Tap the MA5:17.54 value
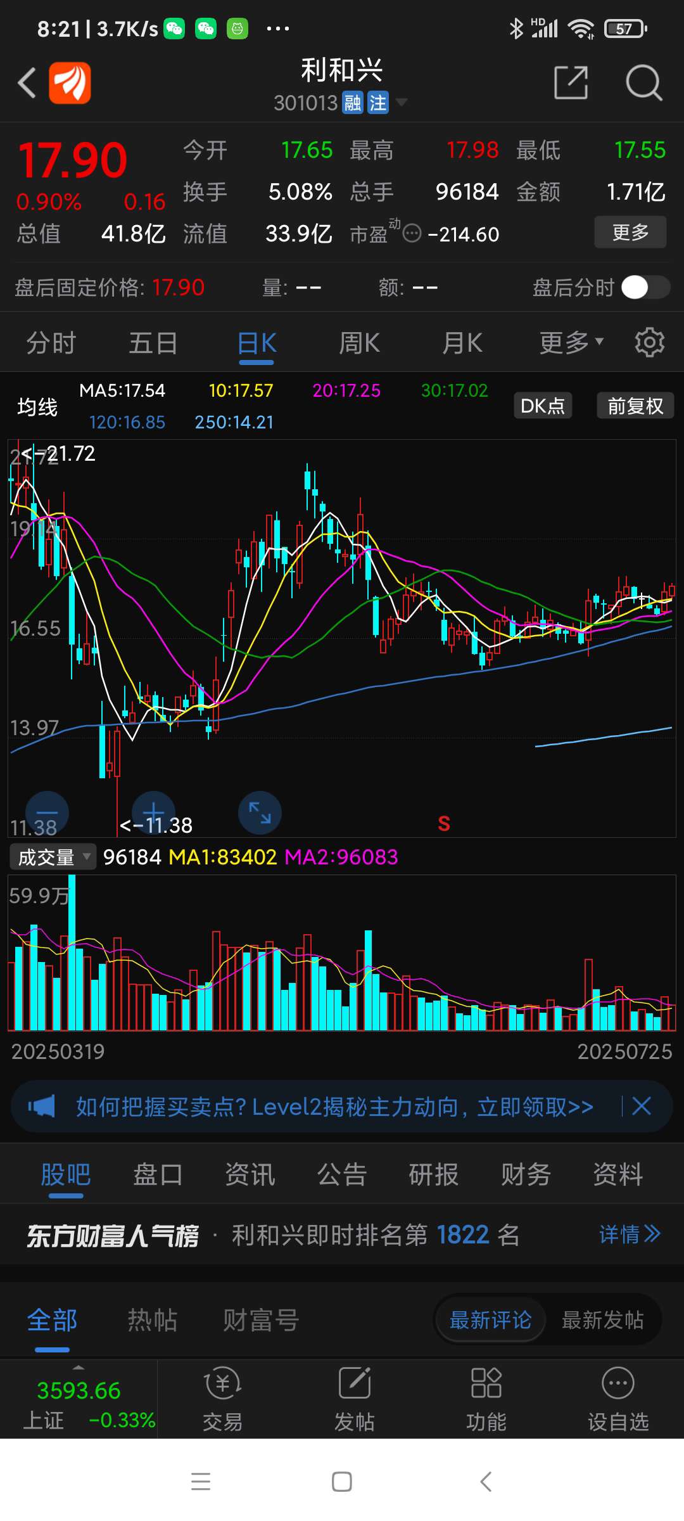The image size is (684, 1521). 122,390
